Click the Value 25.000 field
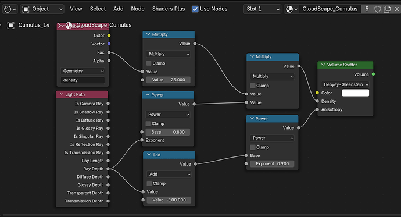401x217 pixels. (169, 80)
